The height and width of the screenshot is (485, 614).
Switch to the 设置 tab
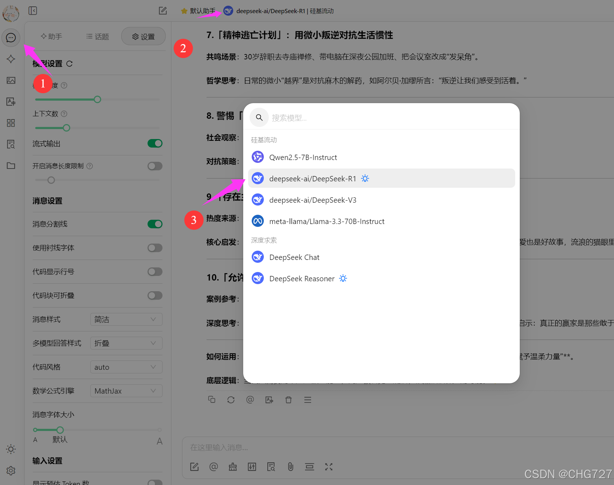(x=143, y=36)
